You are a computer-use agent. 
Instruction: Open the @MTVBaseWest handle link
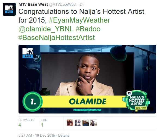(63, 5)
